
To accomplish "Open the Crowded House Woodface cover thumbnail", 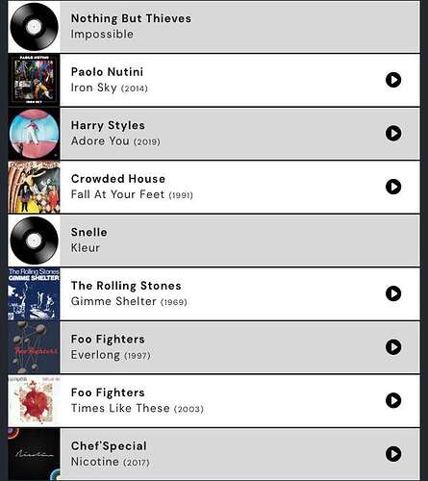I will click(x=34, y=187).
